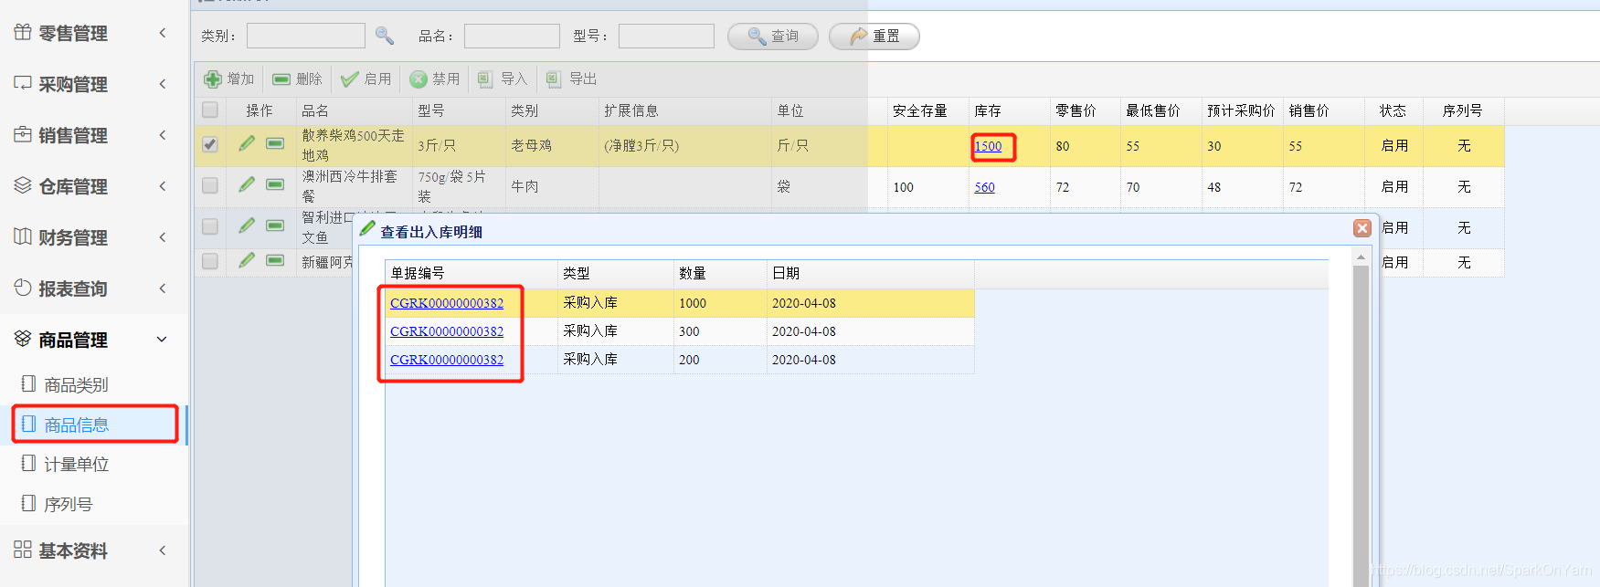Open CGRK00000000382 link with quantity 1000
Viewport: 1600px width, 587px height.
447,303
